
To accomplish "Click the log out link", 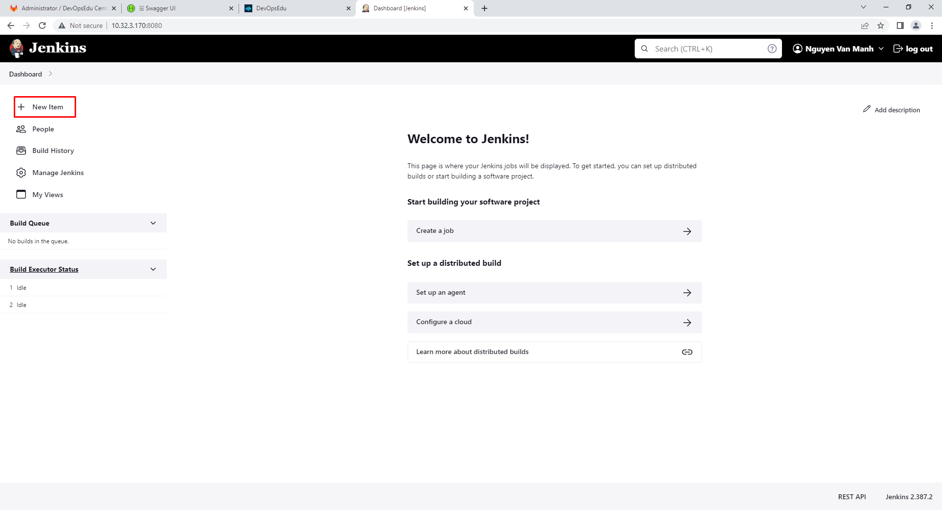I will [913, 49].
